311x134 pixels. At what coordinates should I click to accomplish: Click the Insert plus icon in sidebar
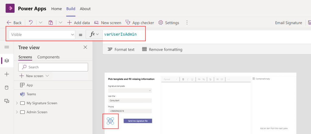pyautogui.click(x=7, y=74)
